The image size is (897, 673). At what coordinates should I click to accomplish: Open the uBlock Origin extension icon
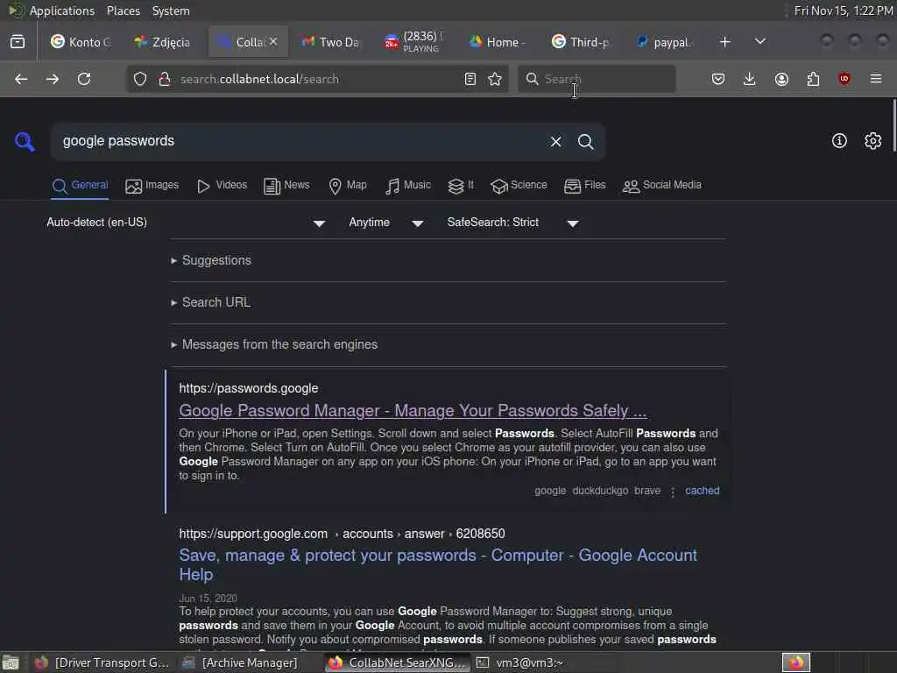(x=844, y=79)
